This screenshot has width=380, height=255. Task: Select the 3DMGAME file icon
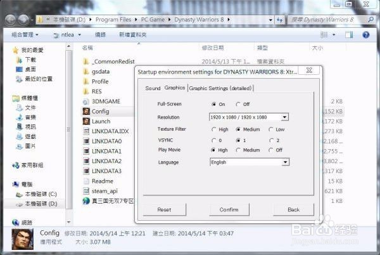pos(85,101)
